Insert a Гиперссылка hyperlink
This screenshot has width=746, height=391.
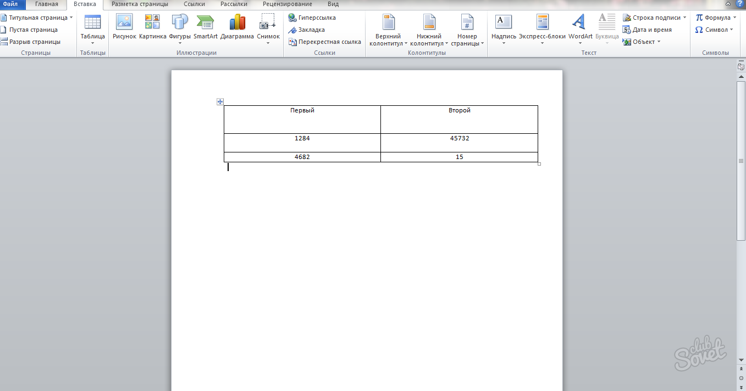pos(312,18)
